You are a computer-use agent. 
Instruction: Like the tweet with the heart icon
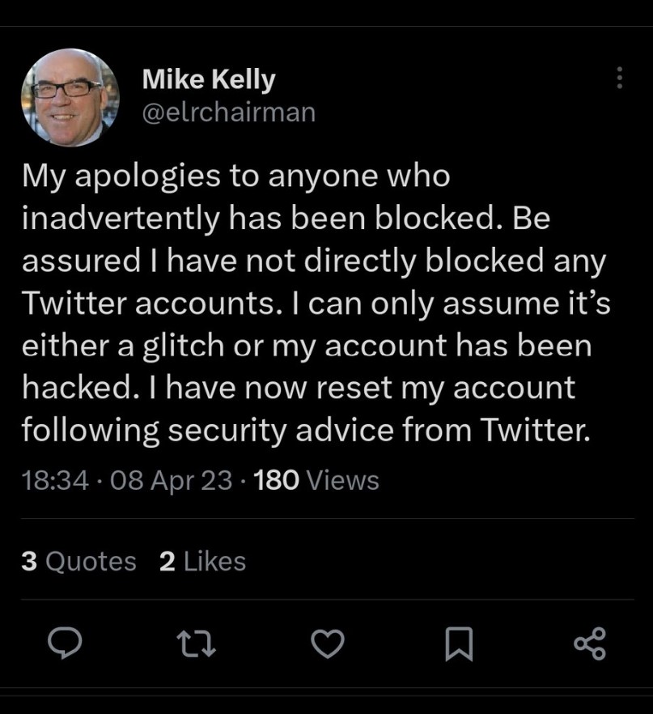click(329, 644)
